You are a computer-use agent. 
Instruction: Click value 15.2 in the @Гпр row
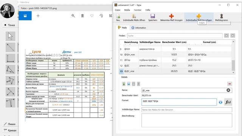point(174,60)
